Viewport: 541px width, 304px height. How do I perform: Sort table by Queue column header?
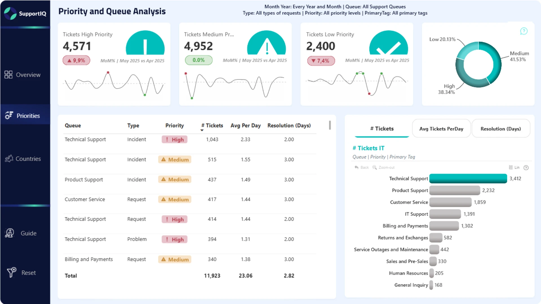(x=73, y=126)
